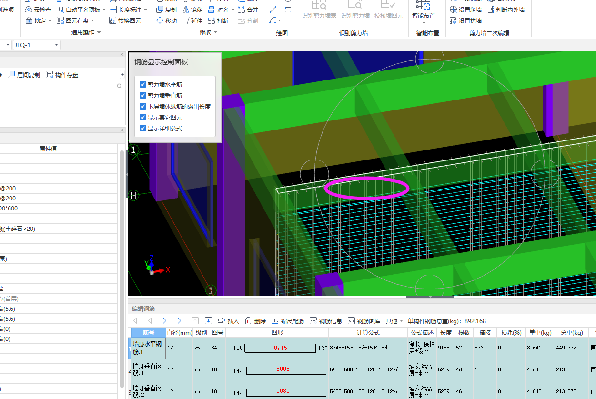Click 判断内外墙 tool

tap(506, 10)
